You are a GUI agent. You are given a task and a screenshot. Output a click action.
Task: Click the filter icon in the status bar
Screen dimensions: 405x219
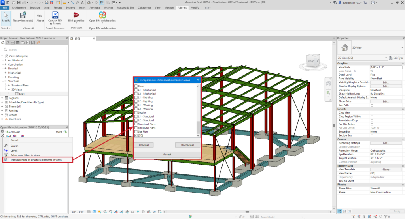tap(386, 217)
